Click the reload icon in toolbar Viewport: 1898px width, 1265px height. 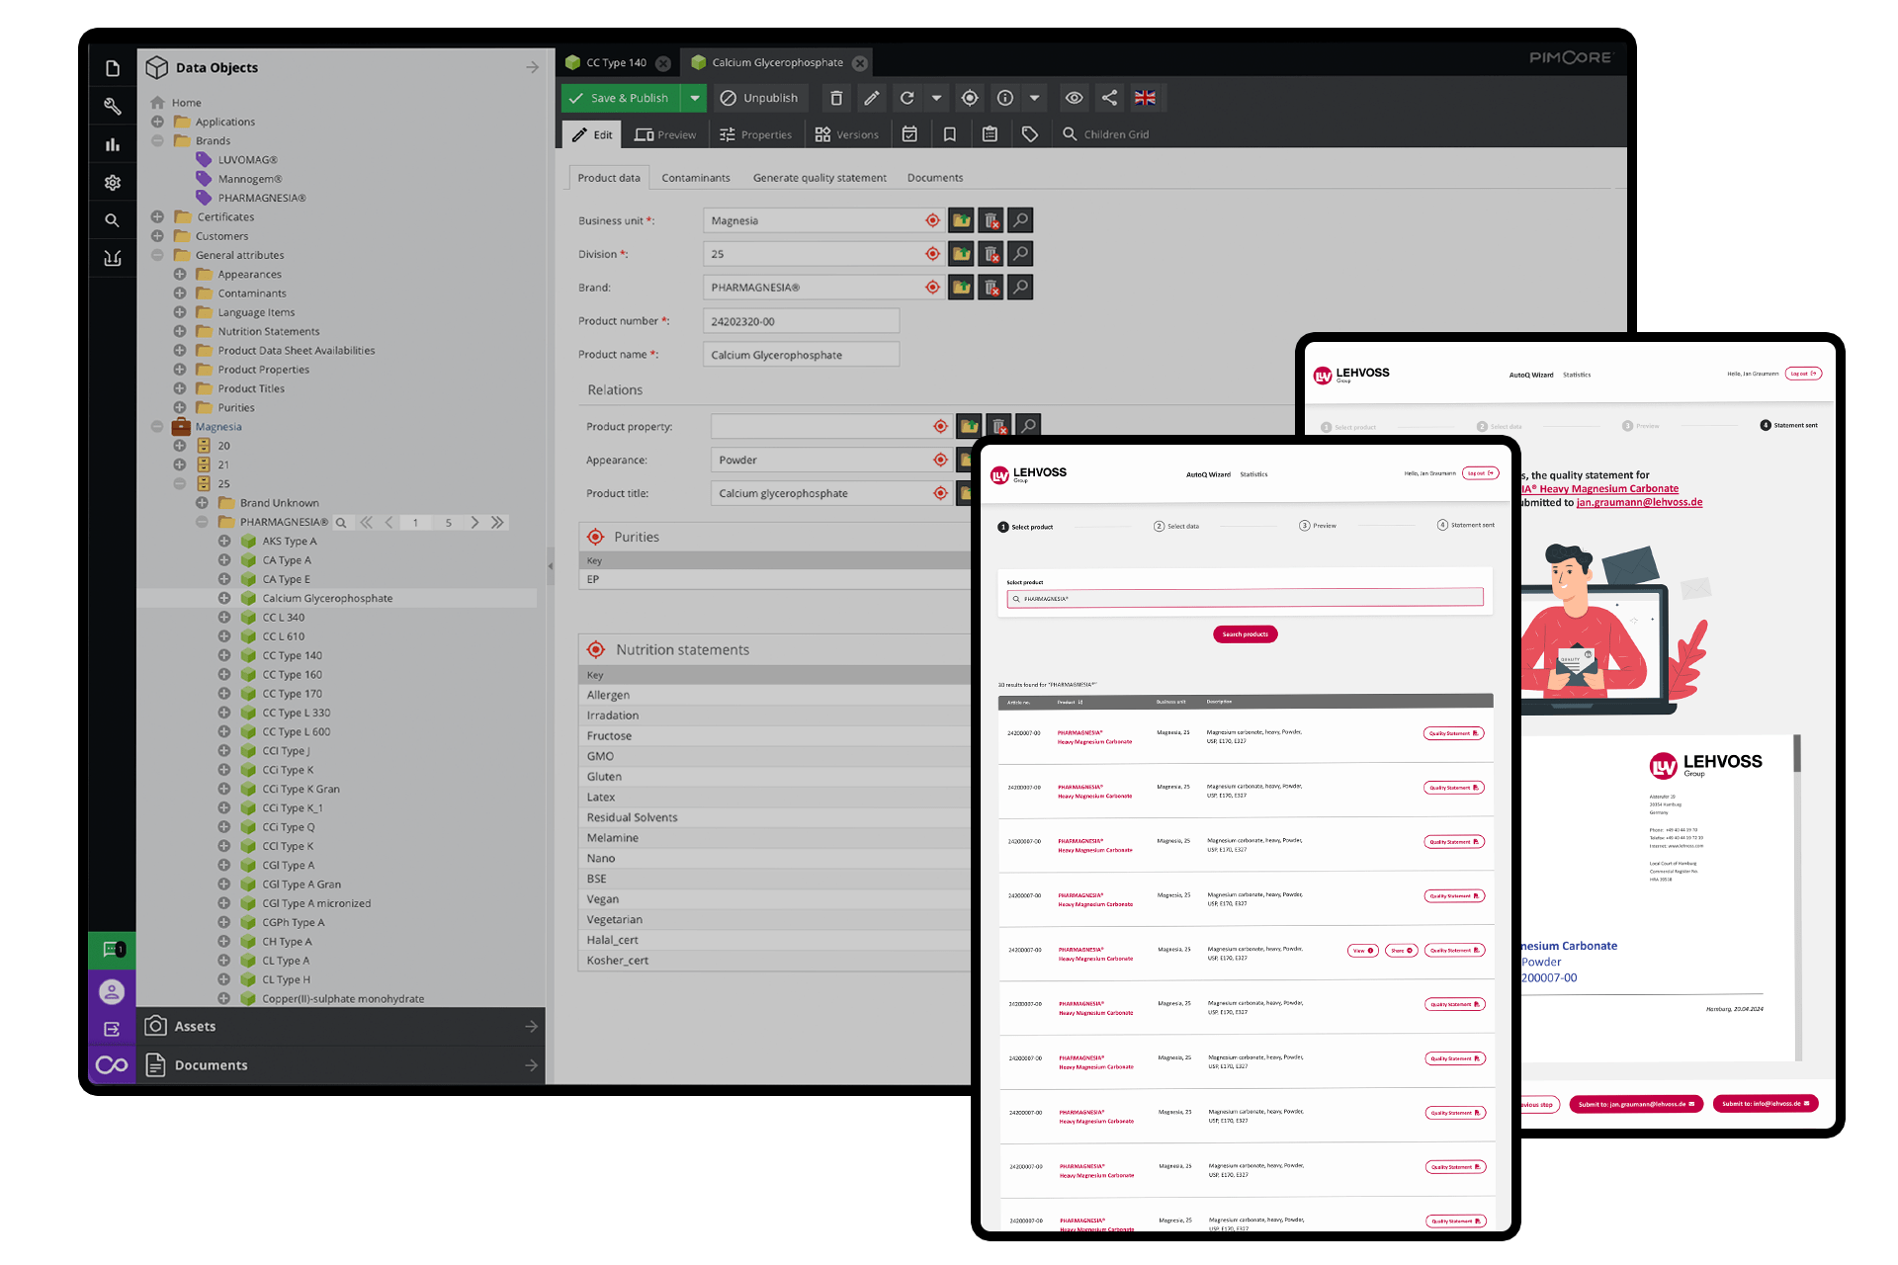click(906, 98)
